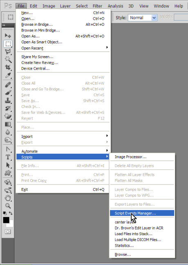Choose Open As... menu entry

(63, 36)
